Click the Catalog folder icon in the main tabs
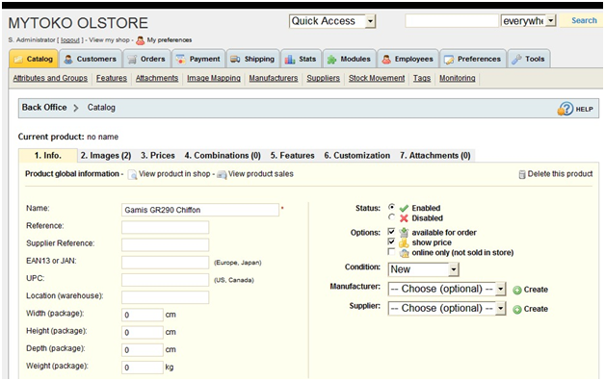Screen dimensions: 605x381 click(x=18, y=60)
